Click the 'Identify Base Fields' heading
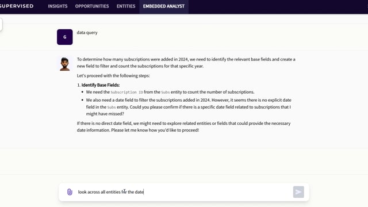The width and height of the screenshot is (368, 207). (x=101, y=85)
